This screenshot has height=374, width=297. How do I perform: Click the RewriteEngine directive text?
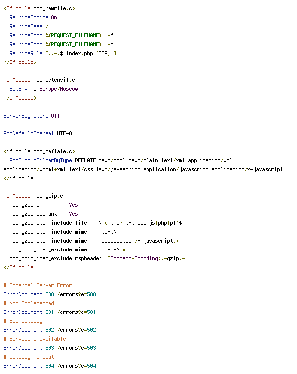pyautogui.click(x=33, y=17)
